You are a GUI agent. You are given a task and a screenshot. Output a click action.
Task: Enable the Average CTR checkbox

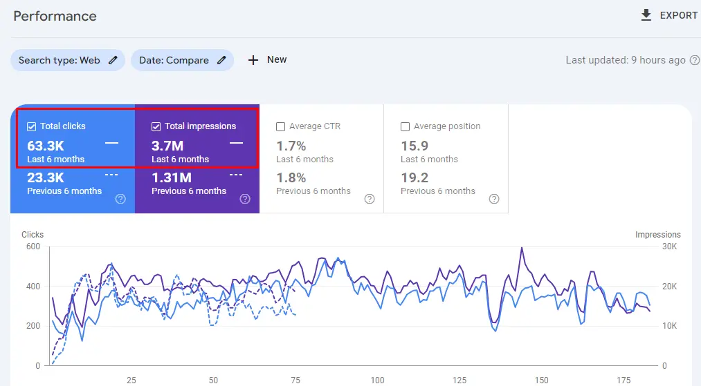click(280, 126)
